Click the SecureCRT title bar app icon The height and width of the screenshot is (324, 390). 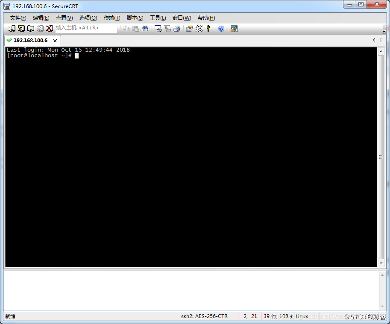point(7,6)
